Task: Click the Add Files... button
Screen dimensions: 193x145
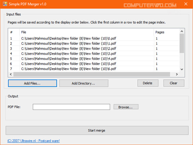Action: tap(32, 83)
